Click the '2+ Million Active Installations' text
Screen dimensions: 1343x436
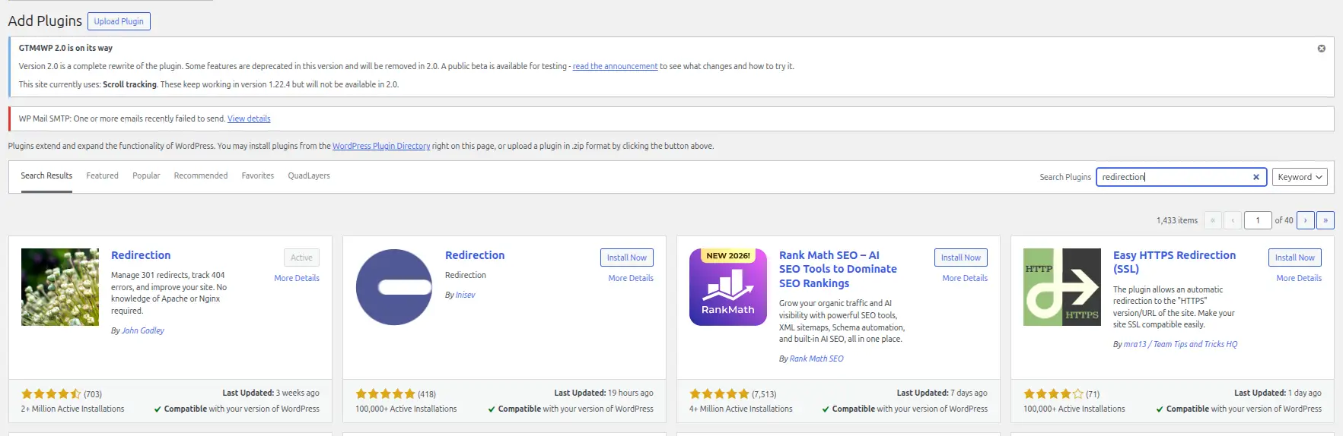tap(72, 409)
